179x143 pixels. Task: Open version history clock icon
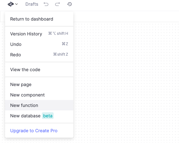pyautogui.click(x=70, y=4)
